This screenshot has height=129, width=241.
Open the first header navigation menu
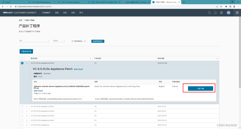[x=46, y=12]
